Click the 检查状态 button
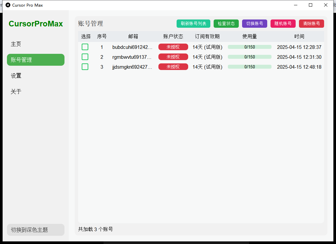The image size is (336, 244). point(226,23)
